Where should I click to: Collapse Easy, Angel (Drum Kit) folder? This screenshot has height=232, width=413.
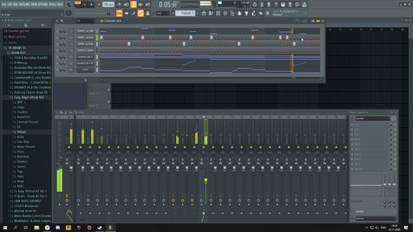coord(27,97)
